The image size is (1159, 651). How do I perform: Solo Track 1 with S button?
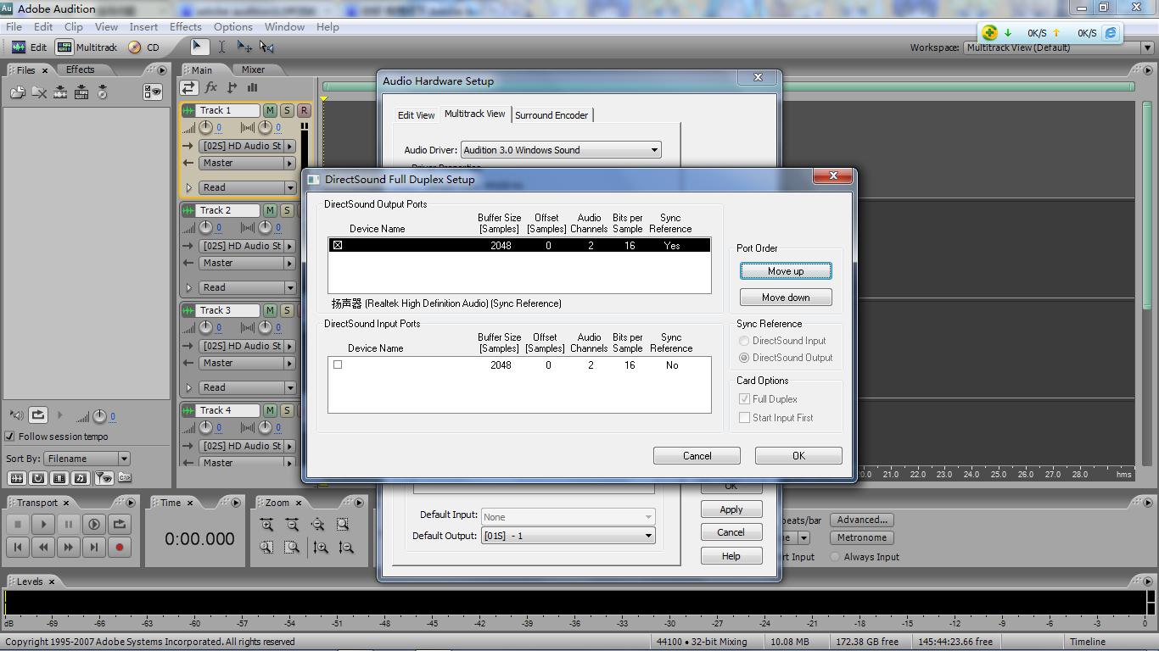point(287,110)
